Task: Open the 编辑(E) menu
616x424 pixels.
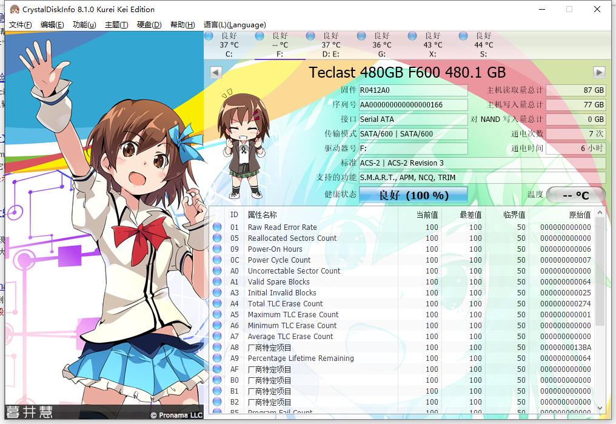Action: [x=52, y=25]
